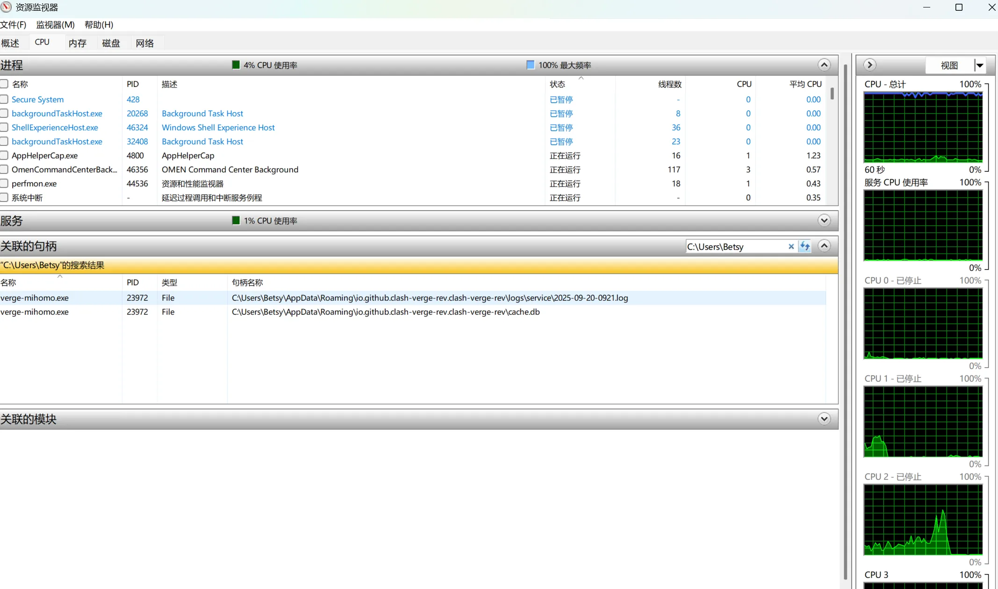Click the green CPU usage indicator in the 服务 header
Viewport: 998px width, 589px height.
(x=236, y=220)
